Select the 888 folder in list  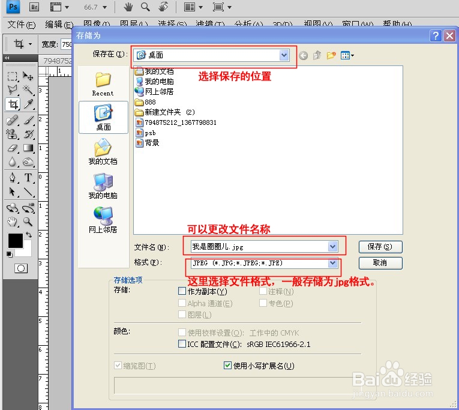tap(145, 102)
